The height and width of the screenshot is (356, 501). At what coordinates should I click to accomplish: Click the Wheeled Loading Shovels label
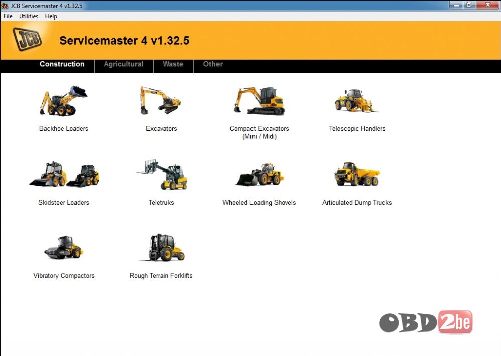[259, 202]
